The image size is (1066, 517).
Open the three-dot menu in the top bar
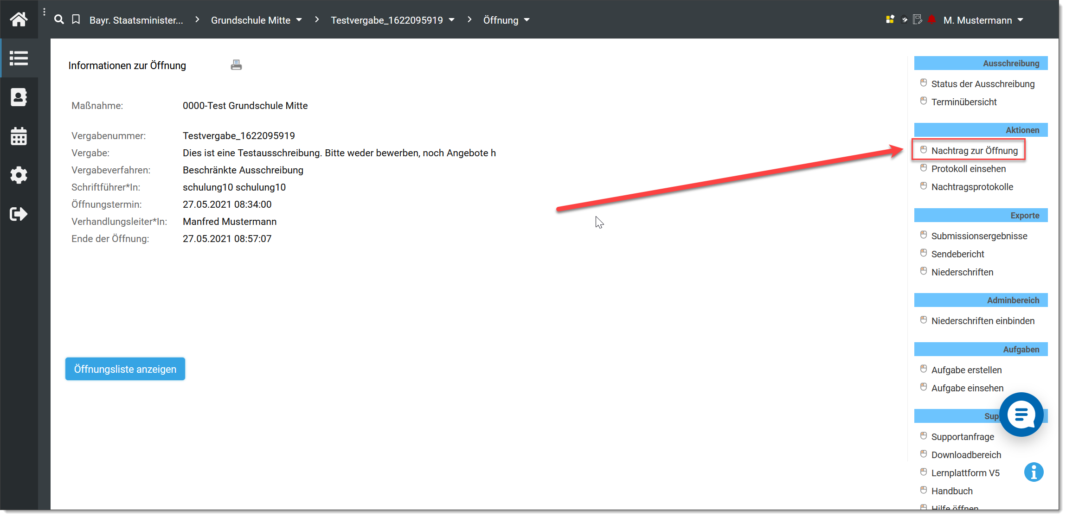tap(44, 12)
